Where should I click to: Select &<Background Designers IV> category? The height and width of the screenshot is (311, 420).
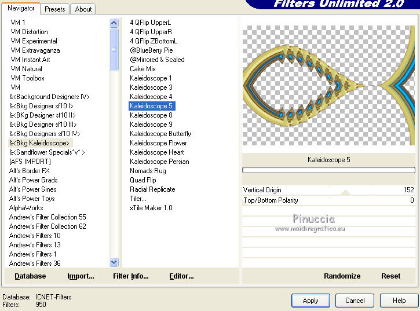[49, 97]
